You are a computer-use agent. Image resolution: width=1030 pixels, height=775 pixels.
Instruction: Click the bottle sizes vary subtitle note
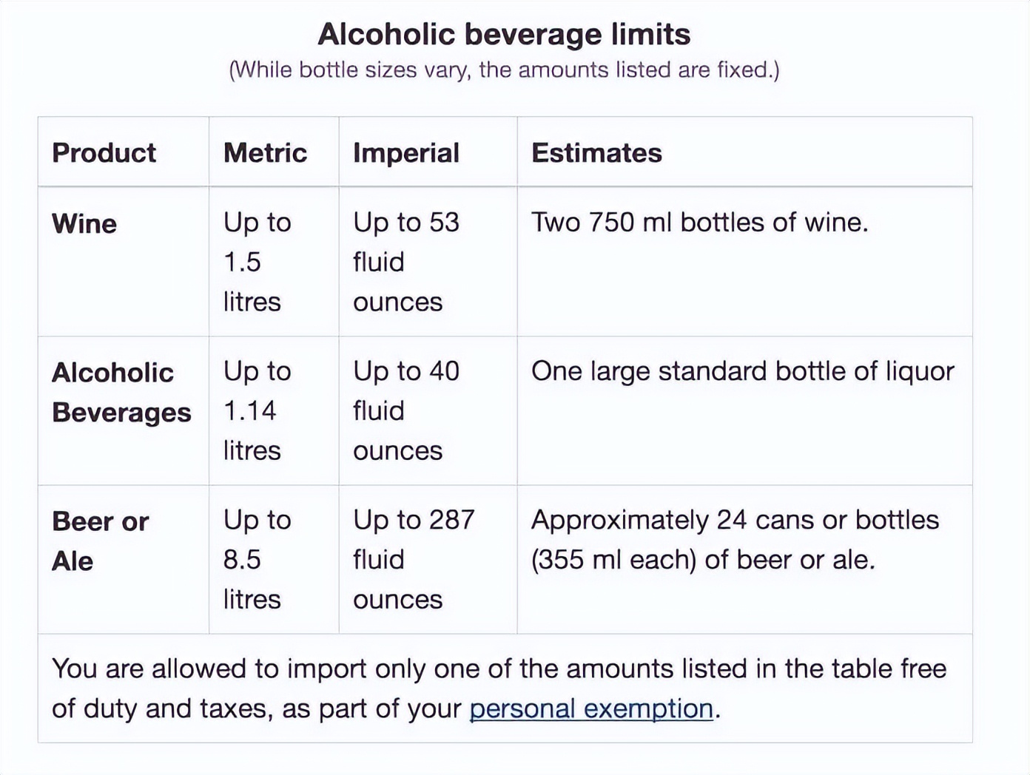pos(504,70)
